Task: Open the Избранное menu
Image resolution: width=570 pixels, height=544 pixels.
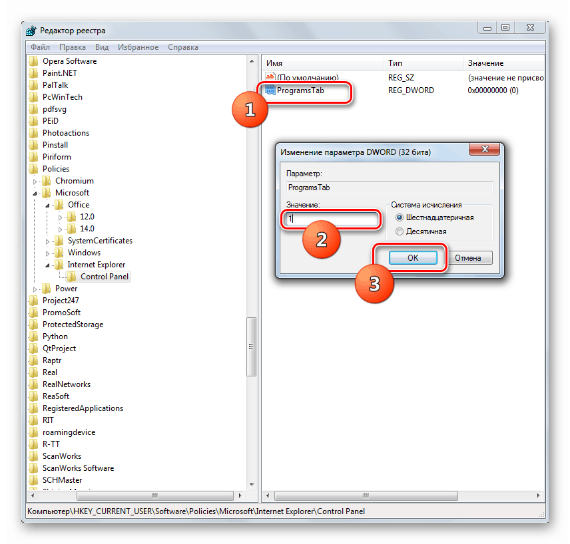Action: point(138,47)
